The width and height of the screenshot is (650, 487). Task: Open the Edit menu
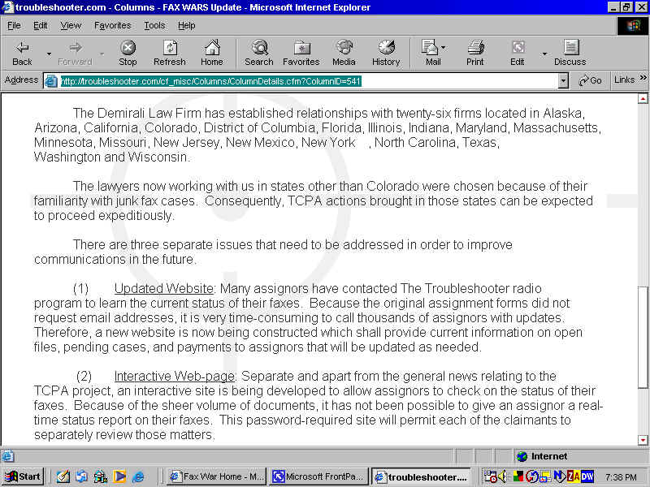[40, 26]
